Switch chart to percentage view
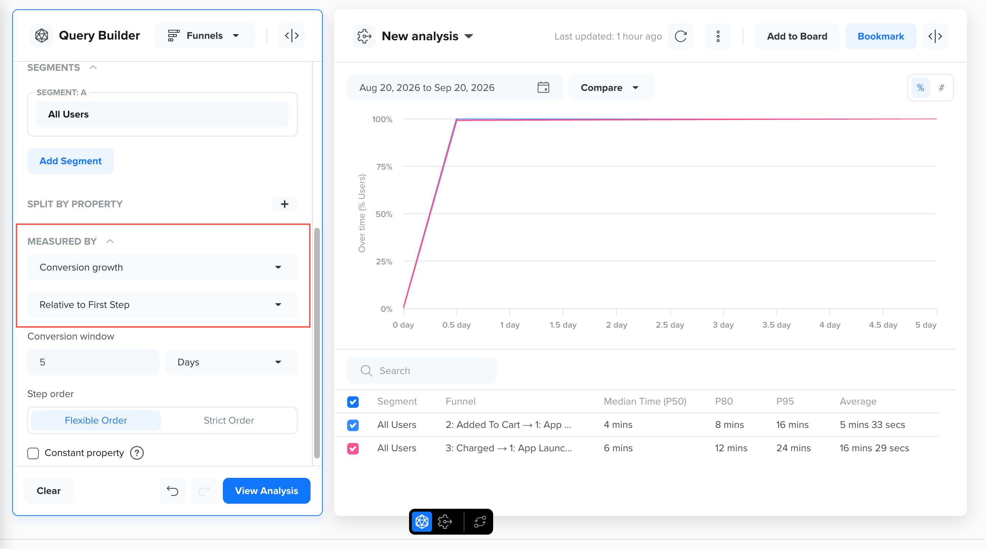The width and height of the screenshot is (987, 549). [x=921, y=88]
